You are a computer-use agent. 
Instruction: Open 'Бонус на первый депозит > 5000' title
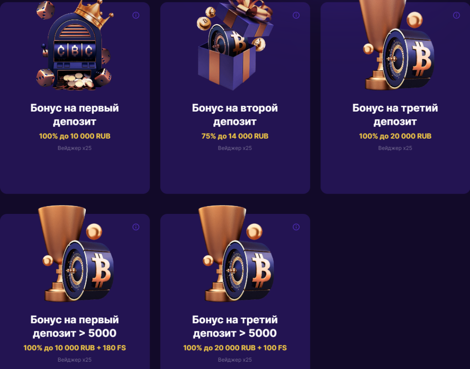(x=75, y=326)
